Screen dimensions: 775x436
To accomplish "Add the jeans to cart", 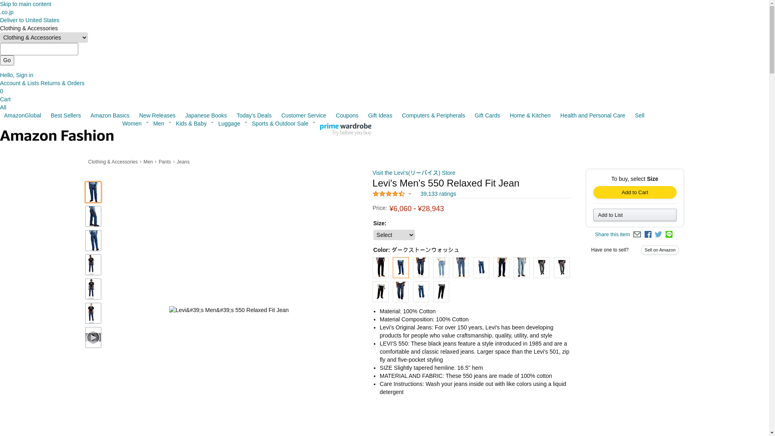I will tap(635, 193).
